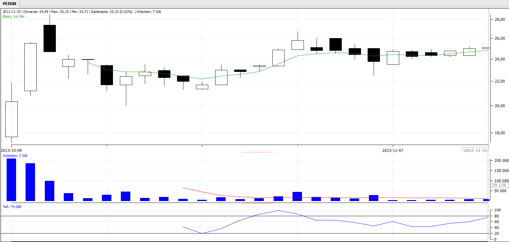Click the boxed 2013-11-15 cursor date
This screenshot has width=509, height=242.
[x=476, y=151]
